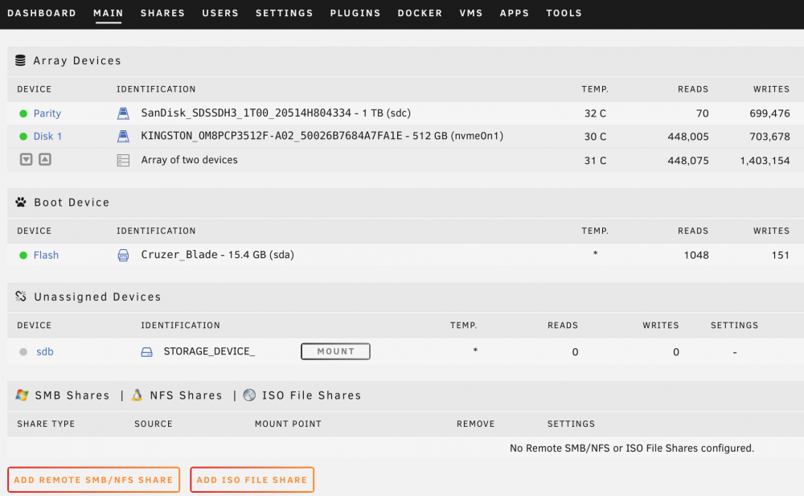Click the Share Type column header
The image size is (804, 496).
(46, 424)
